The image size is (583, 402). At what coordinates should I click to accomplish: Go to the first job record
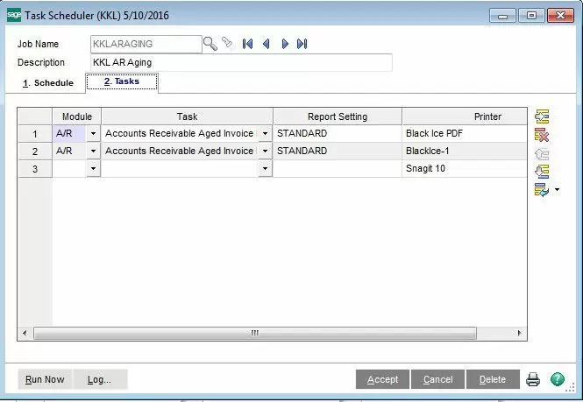pyautogui.click(x=248, y=43)
